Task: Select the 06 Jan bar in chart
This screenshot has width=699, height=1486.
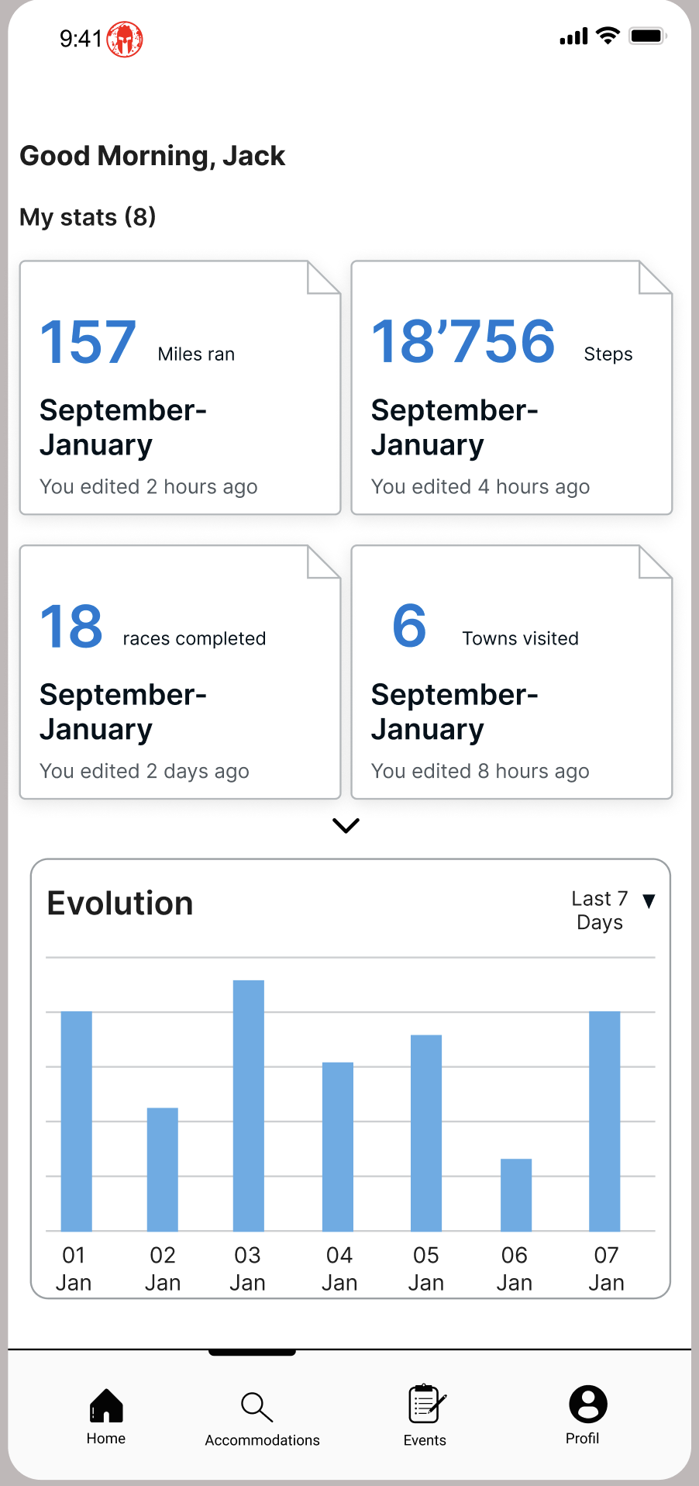Action: point(516,1194)
